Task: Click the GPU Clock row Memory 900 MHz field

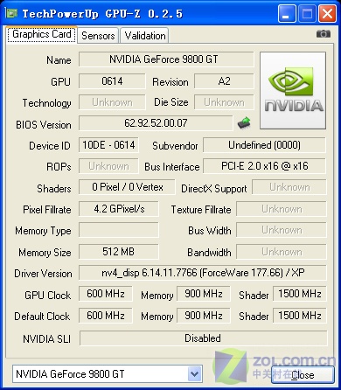Action: pyautogui.click(x=204, y=294)
